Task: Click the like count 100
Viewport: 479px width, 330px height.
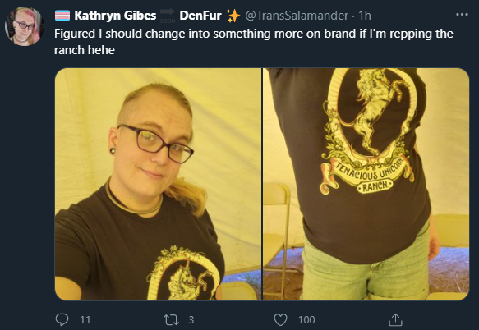Action: (306, 319)
